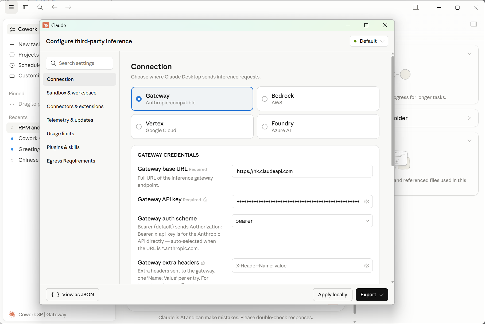Screen dimensions: 485x324
Task: Click the View as JSON button
Action: (x=72, y=295)
